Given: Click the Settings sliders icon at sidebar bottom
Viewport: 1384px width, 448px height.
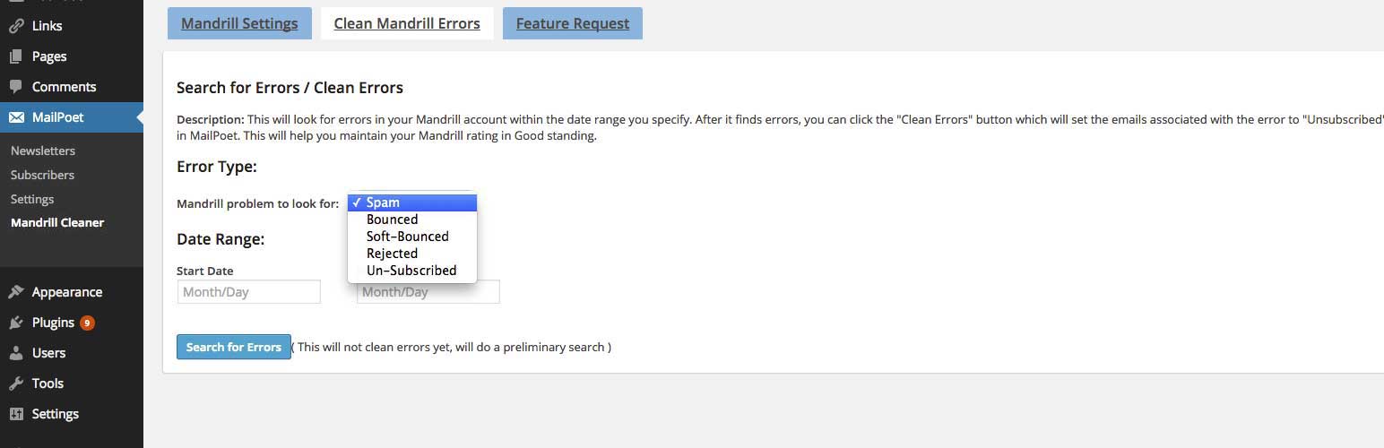Looking at the screenshot, I should coord(15,414).
